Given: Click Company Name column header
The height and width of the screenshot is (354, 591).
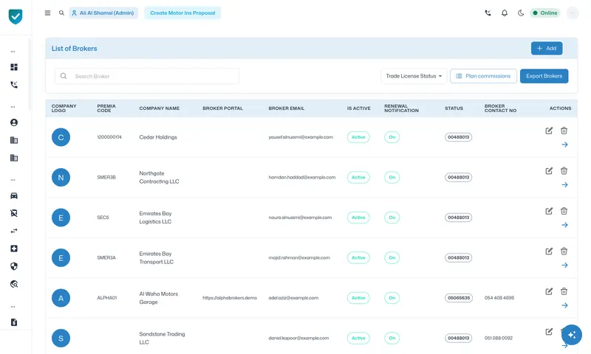Looking at the screenshot, I should click(x=160, y=108).
